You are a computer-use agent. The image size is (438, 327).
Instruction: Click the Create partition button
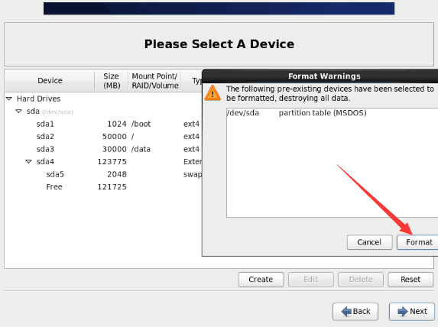(x=261, y=280)
